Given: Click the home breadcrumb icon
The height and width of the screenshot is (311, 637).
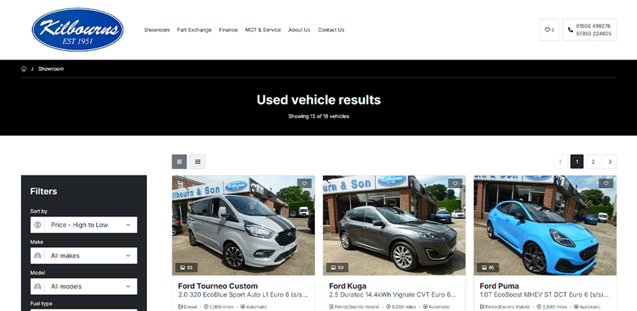Looking at the screenshot, I should point(24,69).
